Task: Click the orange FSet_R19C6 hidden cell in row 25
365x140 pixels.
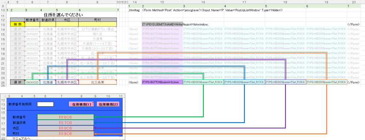Action: tap(327, 82)
